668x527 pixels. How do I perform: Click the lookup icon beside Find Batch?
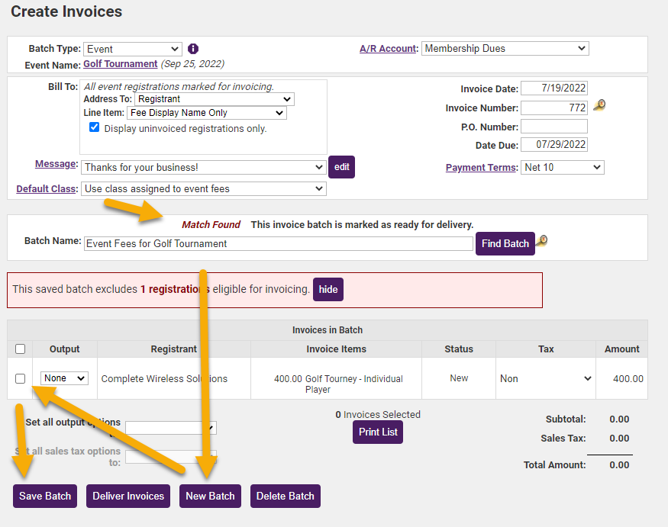click(542, 242)
